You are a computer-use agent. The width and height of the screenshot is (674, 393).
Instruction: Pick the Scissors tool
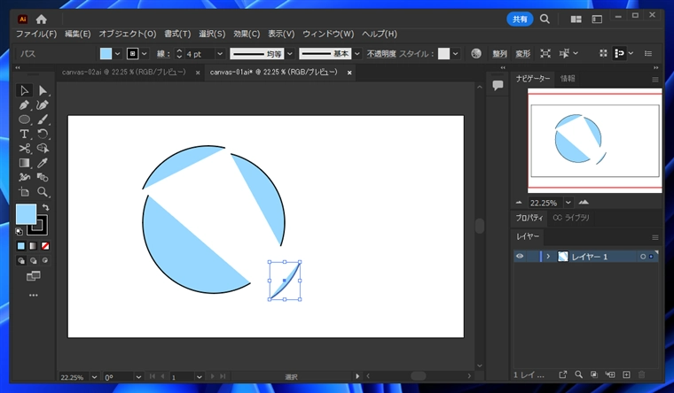(x=25, y=148)
